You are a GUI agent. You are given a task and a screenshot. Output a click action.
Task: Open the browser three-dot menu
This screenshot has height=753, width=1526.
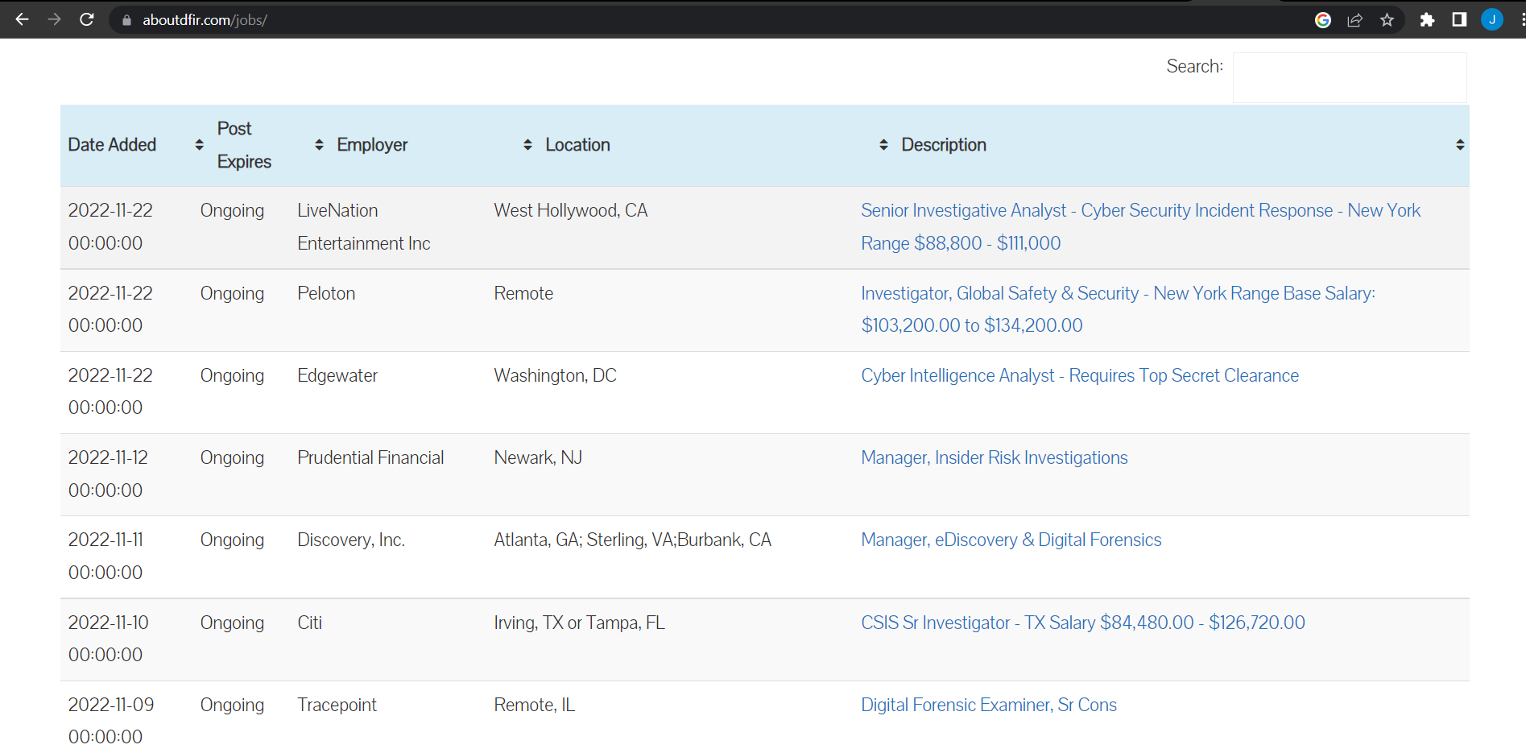pyautogui.click(x=1520, y=19)
